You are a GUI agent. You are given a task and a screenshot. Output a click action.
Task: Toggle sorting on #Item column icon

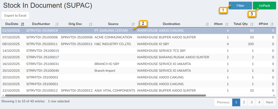tap(227, 24)
